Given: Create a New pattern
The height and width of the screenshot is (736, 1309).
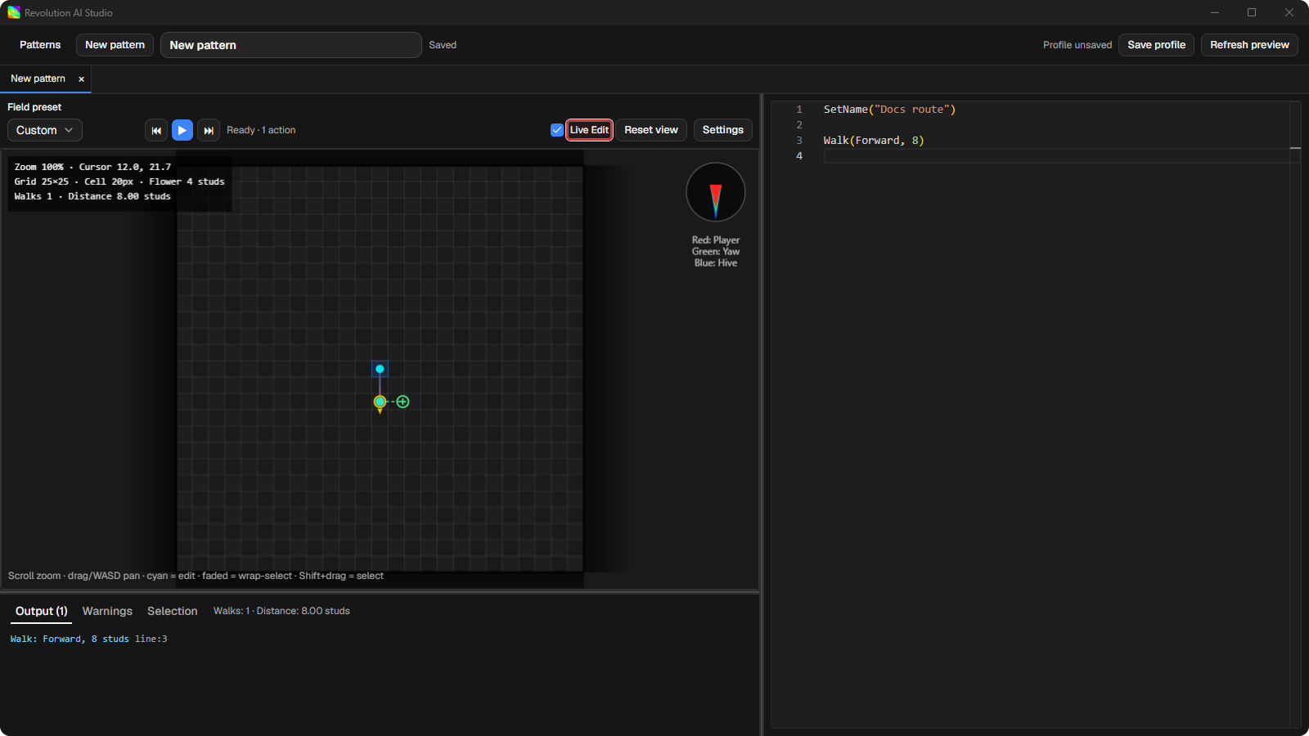Looking at the screenshot, I should (x=115, y=45).
